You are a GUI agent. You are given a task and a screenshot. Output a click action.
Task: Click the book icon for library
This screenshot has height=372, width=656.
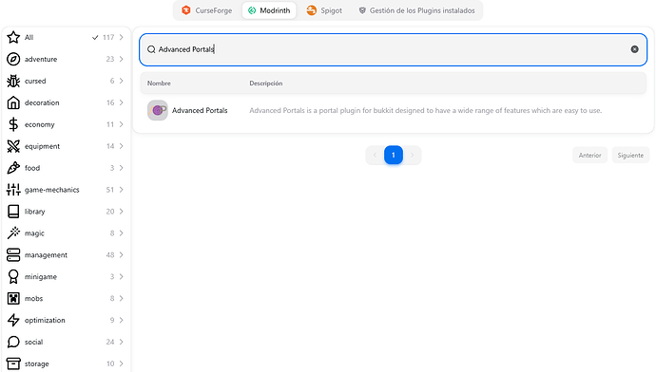(x=13, y=212)
